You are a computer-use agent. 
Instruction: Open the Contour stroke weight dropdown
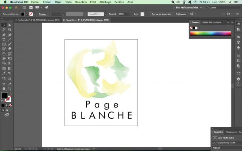point(63,14)
